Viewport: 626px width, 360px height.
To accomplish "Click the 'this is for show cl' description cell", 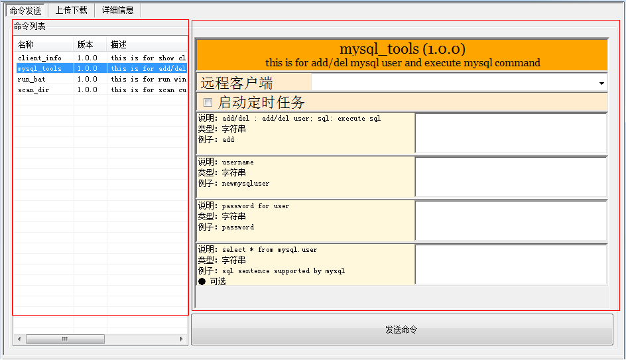I will pyautogui.click(x=149, y=58).
